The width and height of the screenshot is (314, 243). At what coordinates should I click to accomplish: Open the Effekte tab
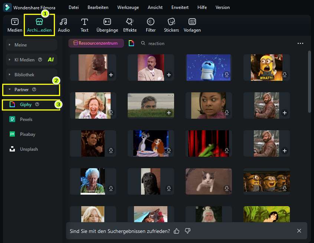130,25
